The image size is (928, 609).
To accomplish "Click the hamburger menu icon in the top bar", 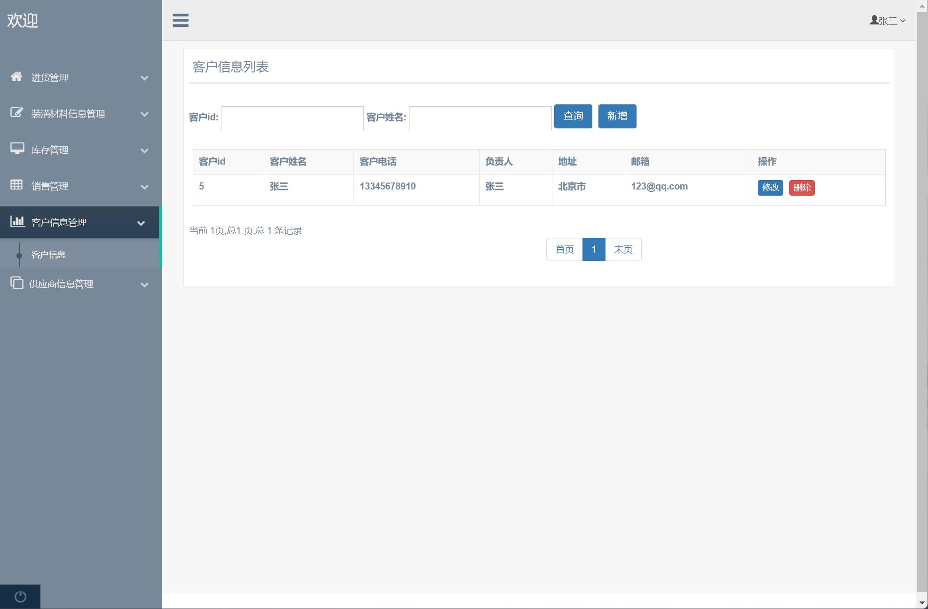I will (181, 21).
